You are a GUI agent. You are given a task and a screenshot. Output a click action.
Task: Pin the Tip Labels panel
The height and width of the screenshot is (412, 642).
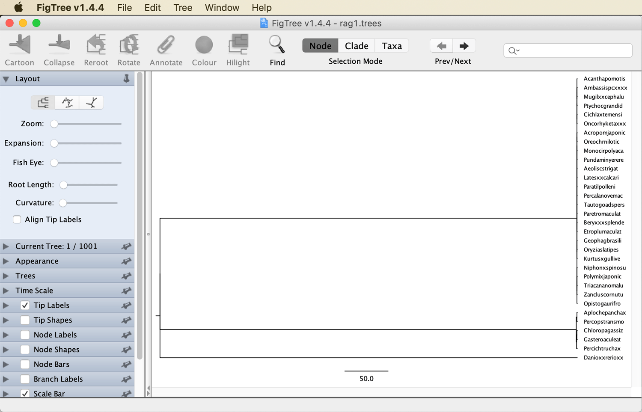[x=126, y=305]
